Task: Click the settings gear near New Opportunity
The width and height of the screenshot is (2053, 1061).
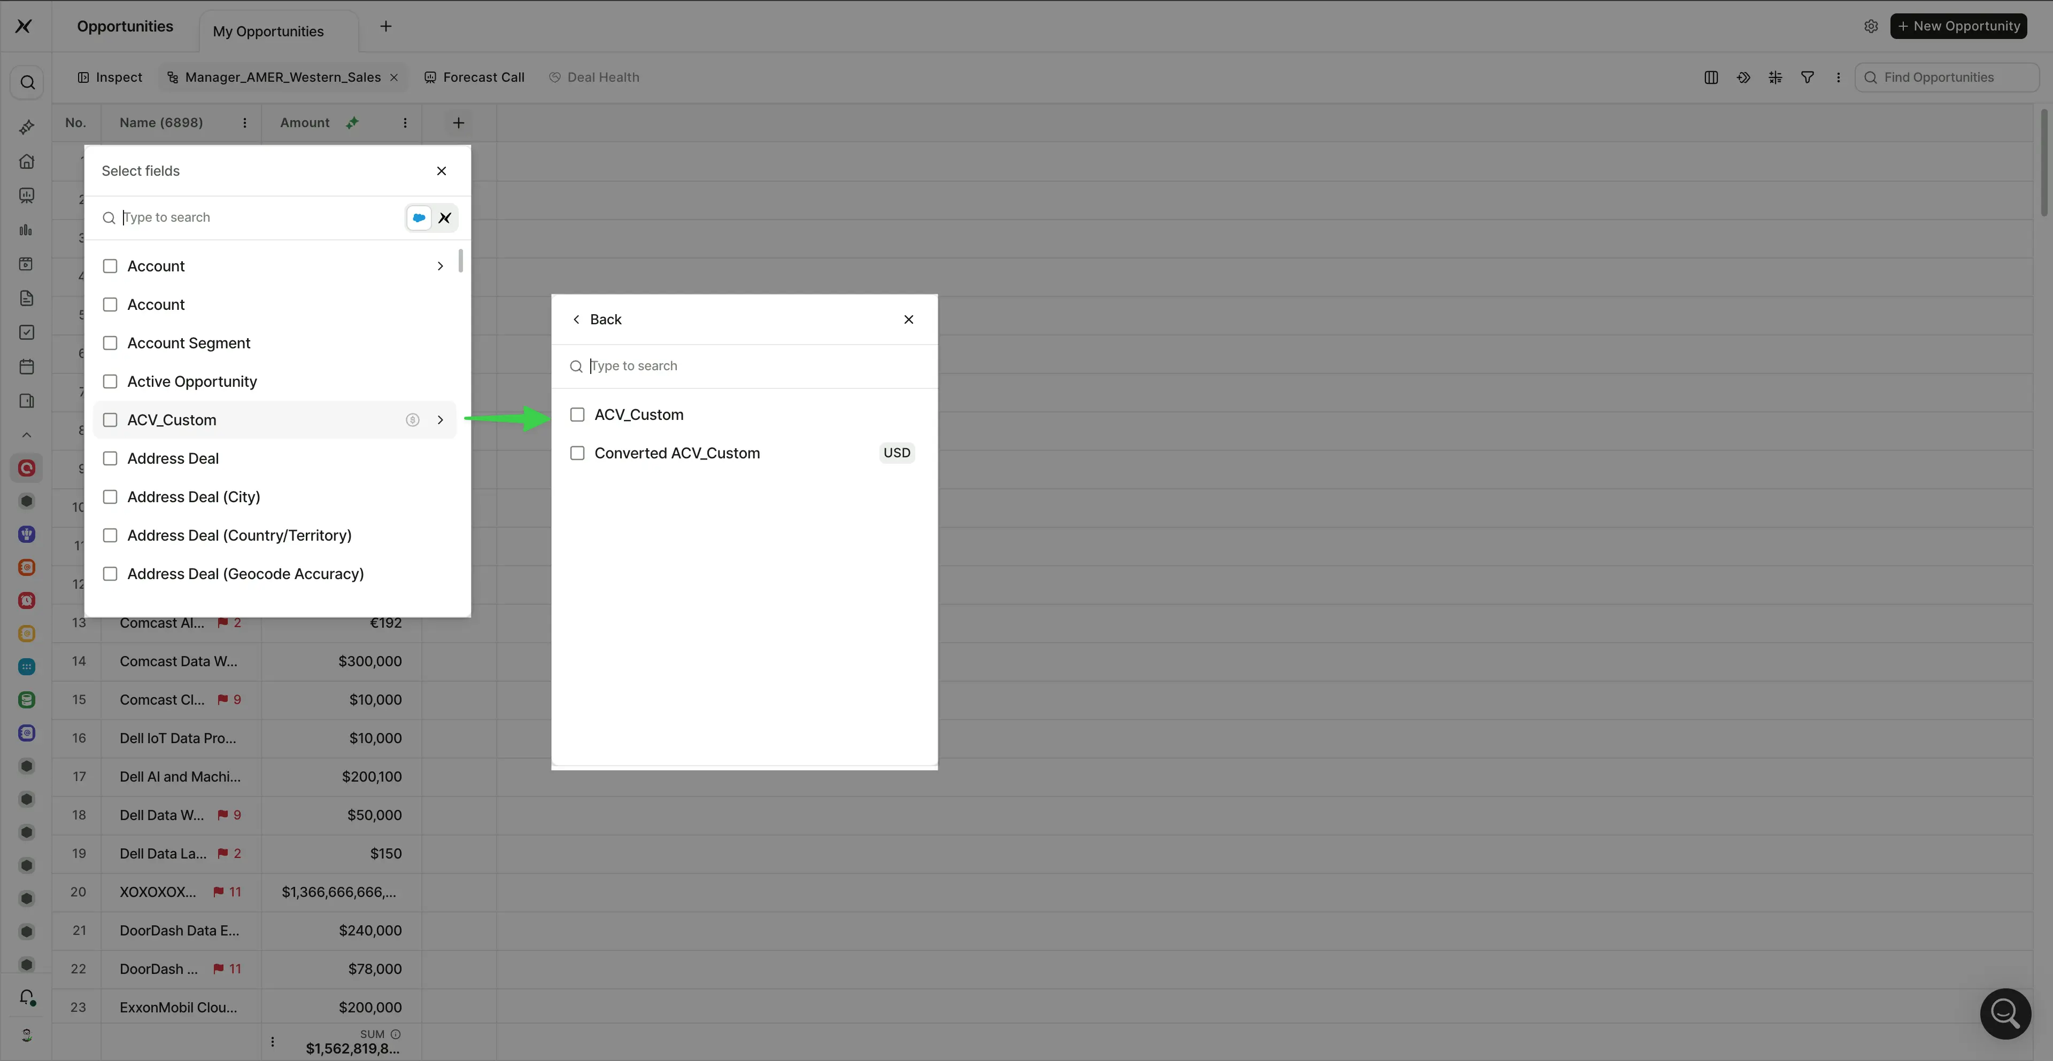Action: tap(1871, 26)
